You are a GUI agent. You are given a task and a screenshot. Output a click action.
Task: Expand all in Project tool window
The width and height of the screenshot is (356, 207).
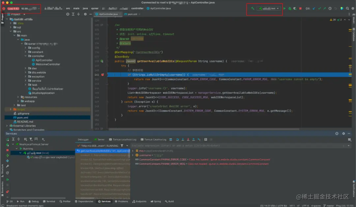click(73, 14)
